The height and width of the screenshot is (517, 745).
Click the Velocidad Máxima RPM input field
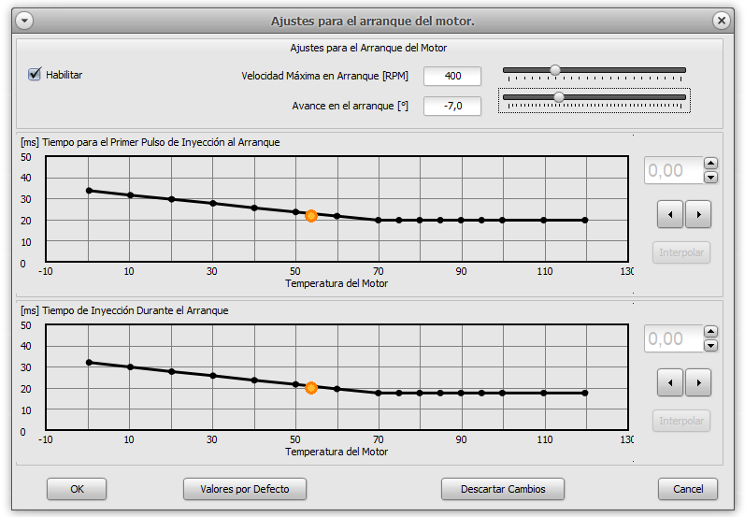click(452, 76)
